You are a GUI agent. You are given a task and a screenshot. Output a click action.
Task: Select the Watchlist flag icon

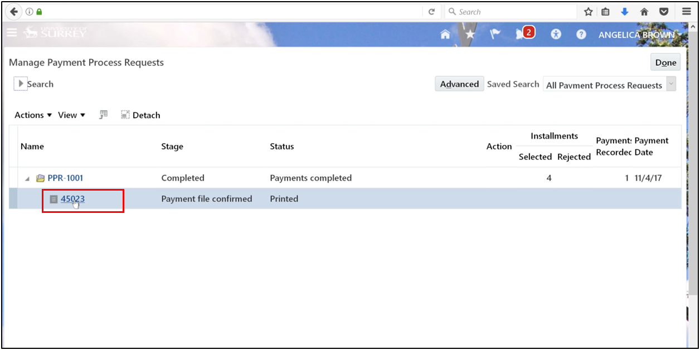495,34
